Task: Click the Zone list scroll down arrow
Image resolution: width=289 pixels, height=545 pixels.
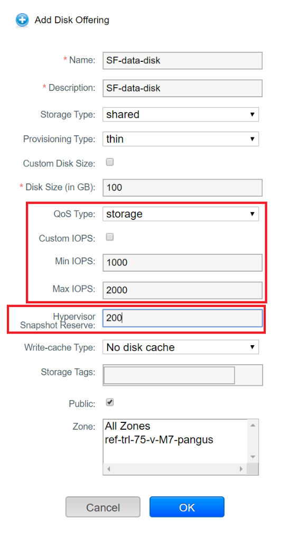Action: click(x=253, y=457)
